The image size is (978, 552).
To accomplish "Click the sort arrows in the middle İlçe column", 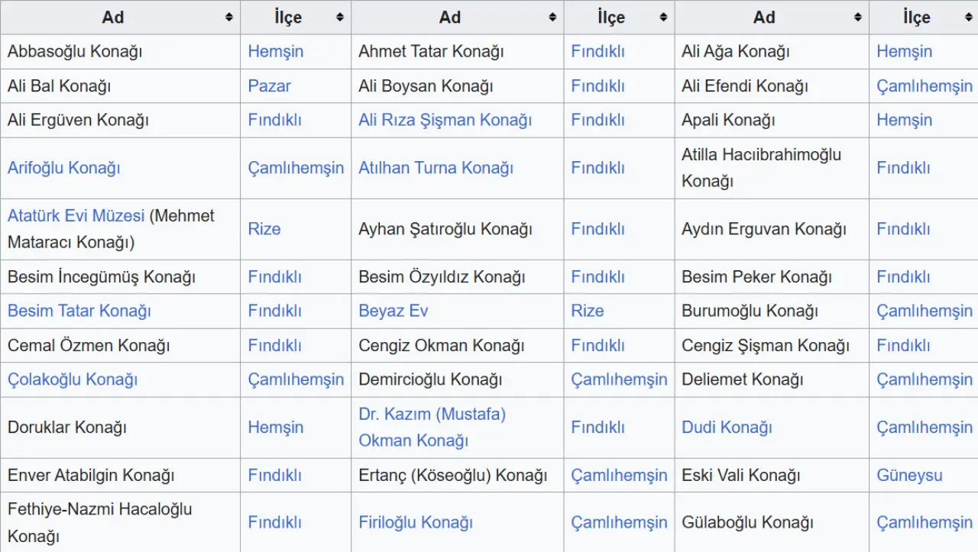I will (x=662, y=18).
